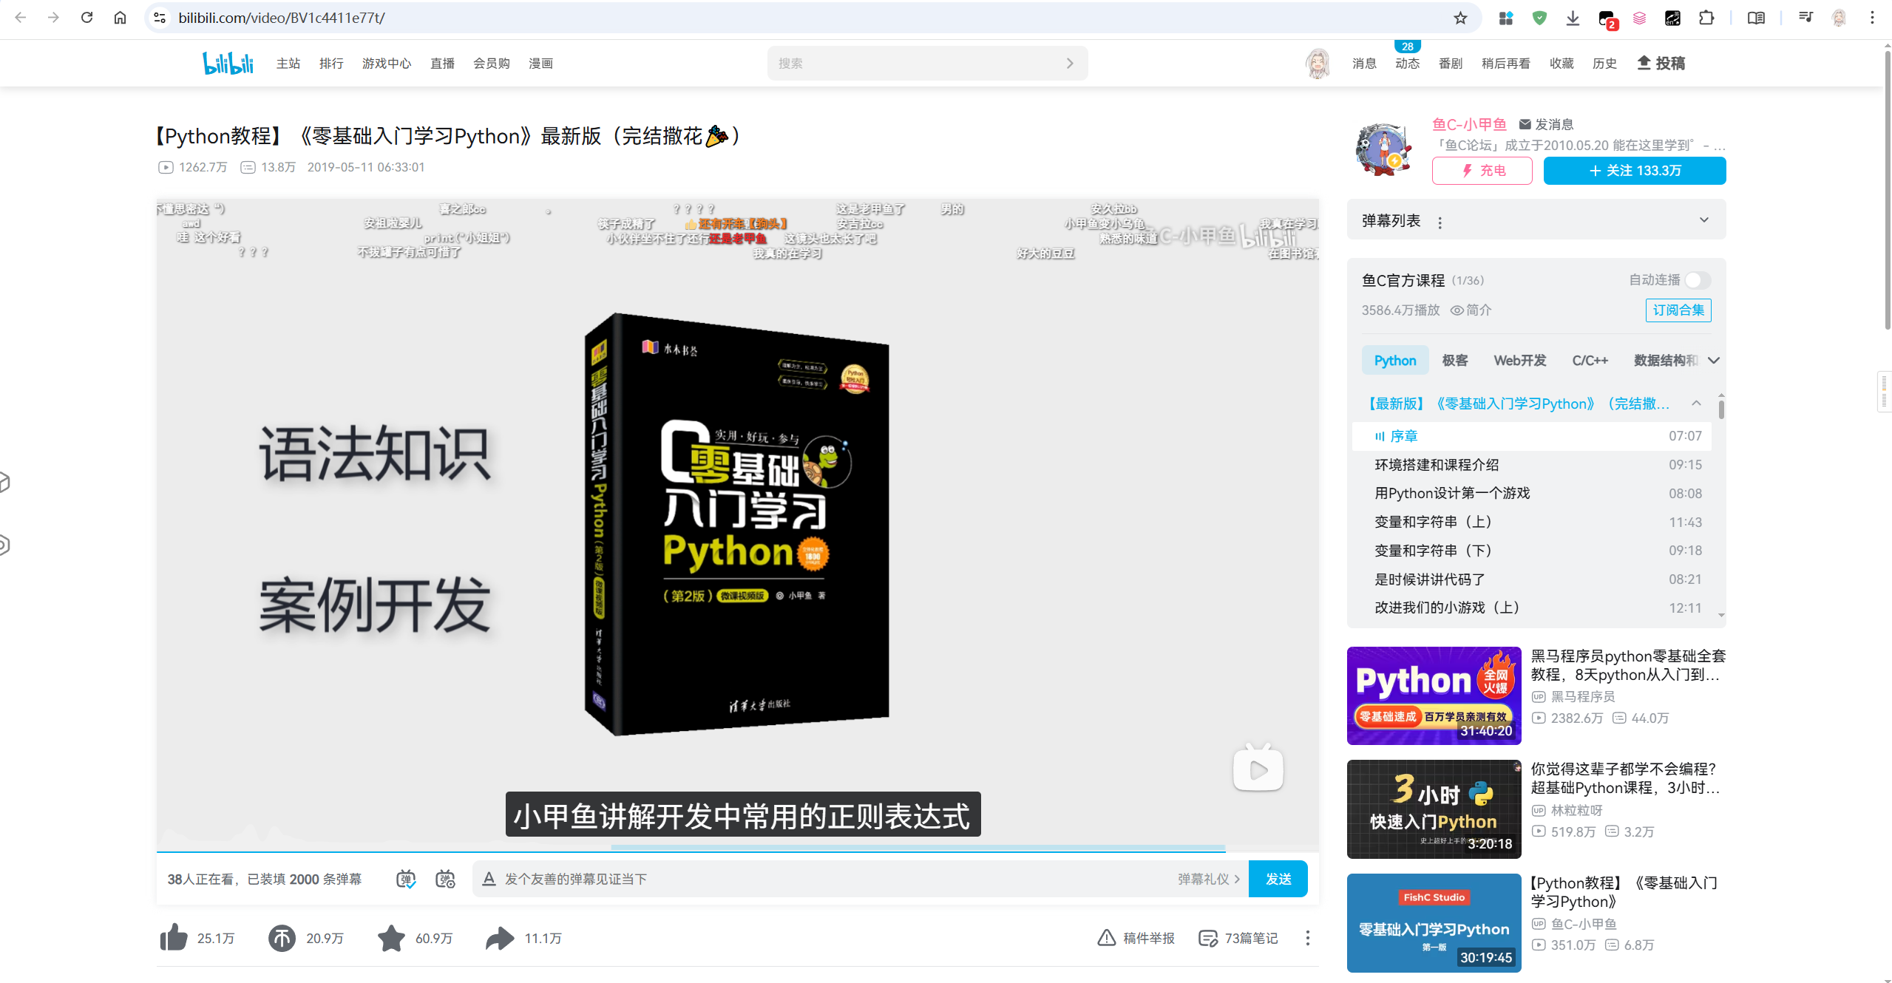Click the coin donate icon

[x=282, y=937]
